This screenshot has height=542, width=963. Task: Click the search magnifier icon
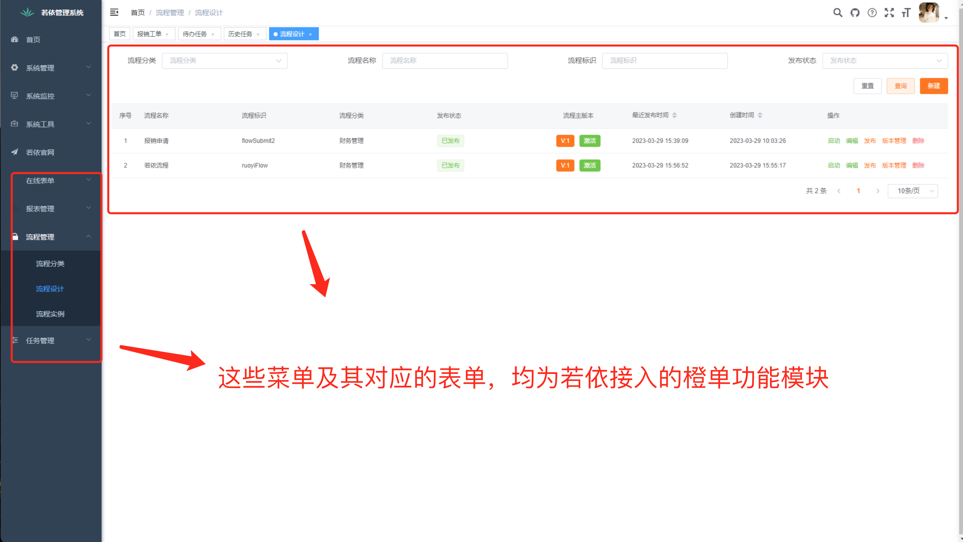coord(837,13)
